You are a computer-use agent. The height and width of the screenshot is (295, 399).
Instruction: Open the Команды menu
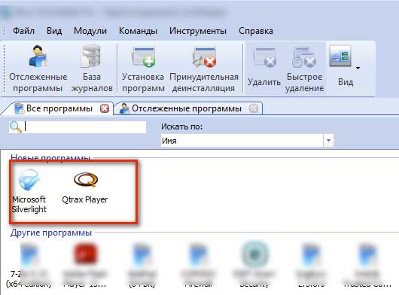click(138, 31)
